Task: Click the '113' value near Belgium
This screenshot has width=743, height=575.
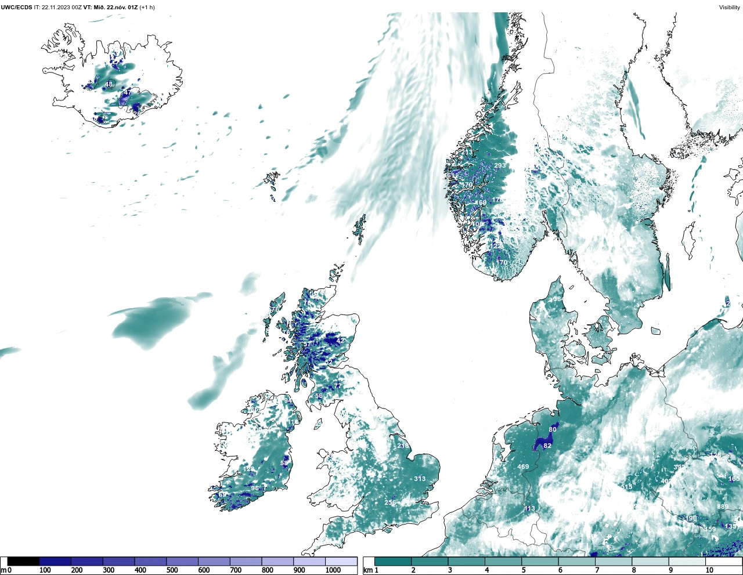Action: pyautogui.click(x=529, y=509)
